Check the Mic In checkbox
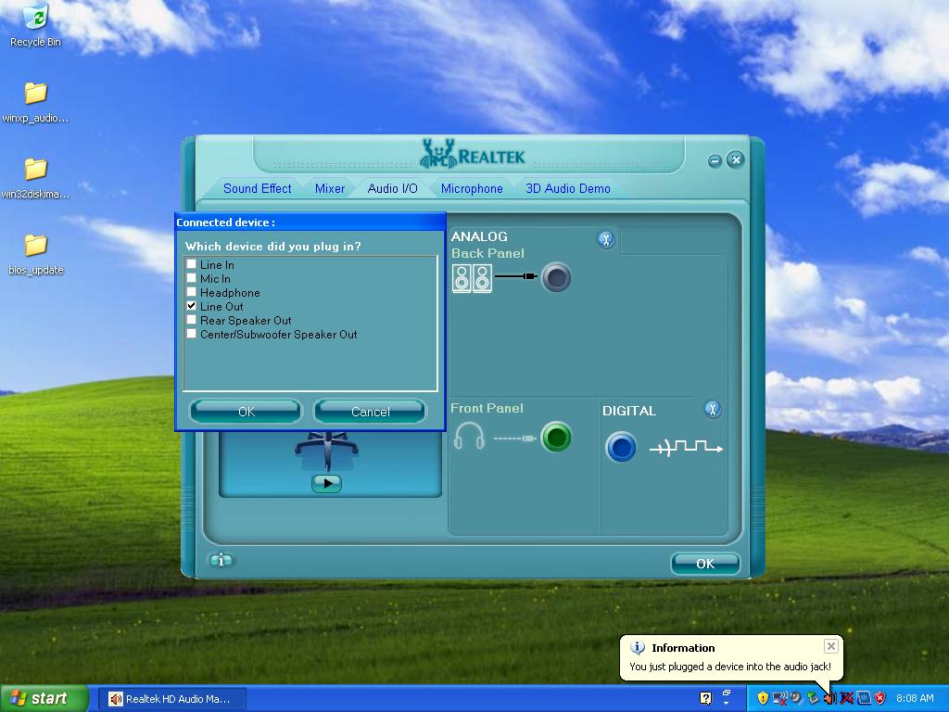This screenshot has height=712, width=949. point(191,278)
